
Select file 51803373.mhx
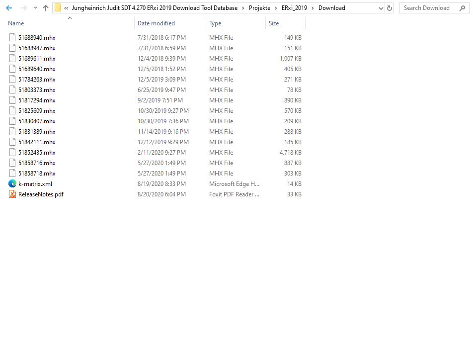pos(37,90)
